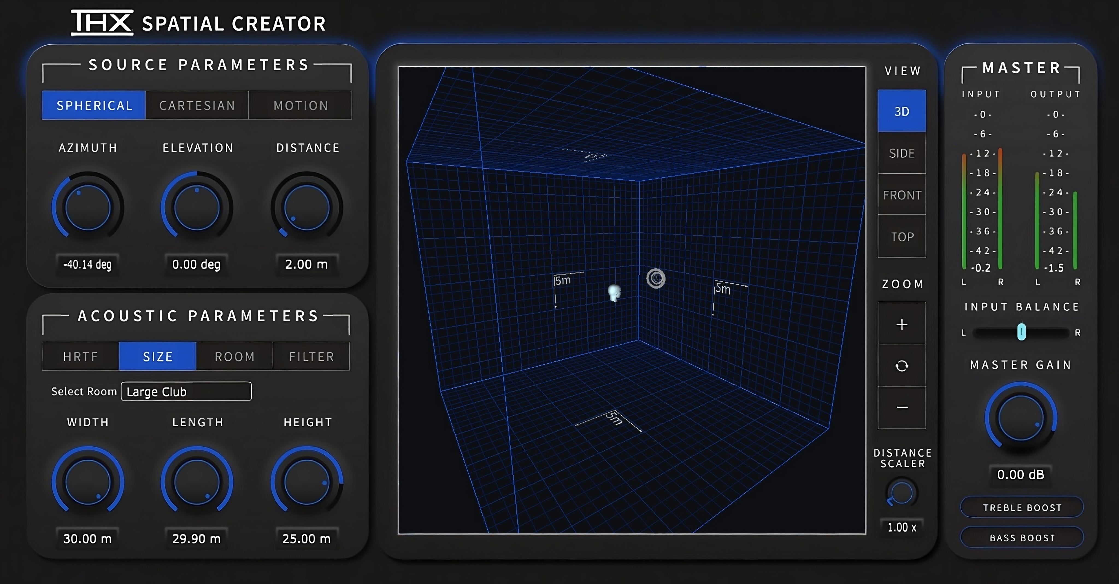The height and width of the screenshot is (584, 1119).
Task: Click the Azimuth knob
Action: (x=88, y=208)
